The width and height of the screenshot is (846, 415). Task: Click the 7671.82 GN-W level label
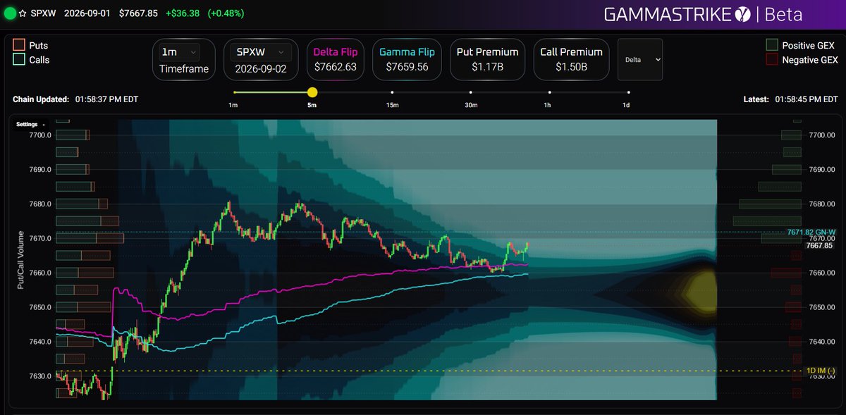pyautogui.click(x=811, y=233)
